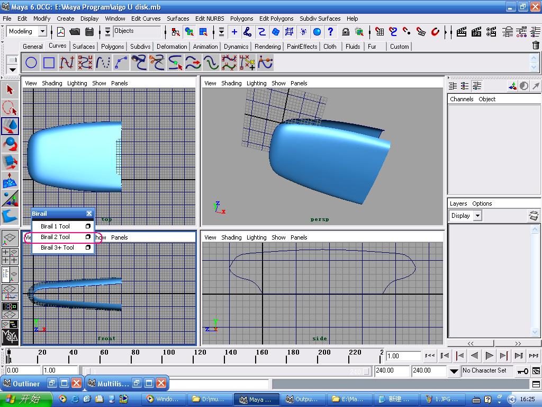Activate the Scale tool
542x407 pixels.
point(10,162)
